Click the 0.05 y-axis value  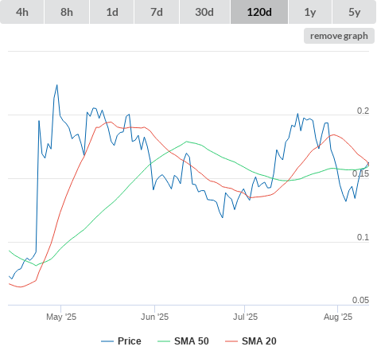[360, 300]
